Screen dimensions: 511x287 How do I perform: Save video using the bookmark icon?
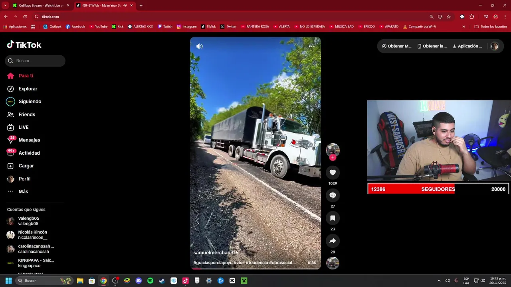pyautogui.click(x=333, y=218)
